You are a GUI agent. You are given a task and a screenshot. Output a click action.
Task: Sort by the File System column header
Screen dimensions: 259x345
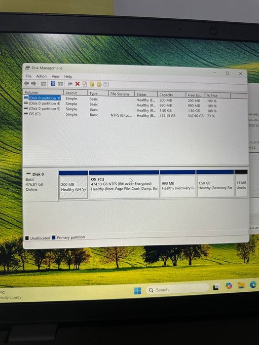(x=121, y=94)
